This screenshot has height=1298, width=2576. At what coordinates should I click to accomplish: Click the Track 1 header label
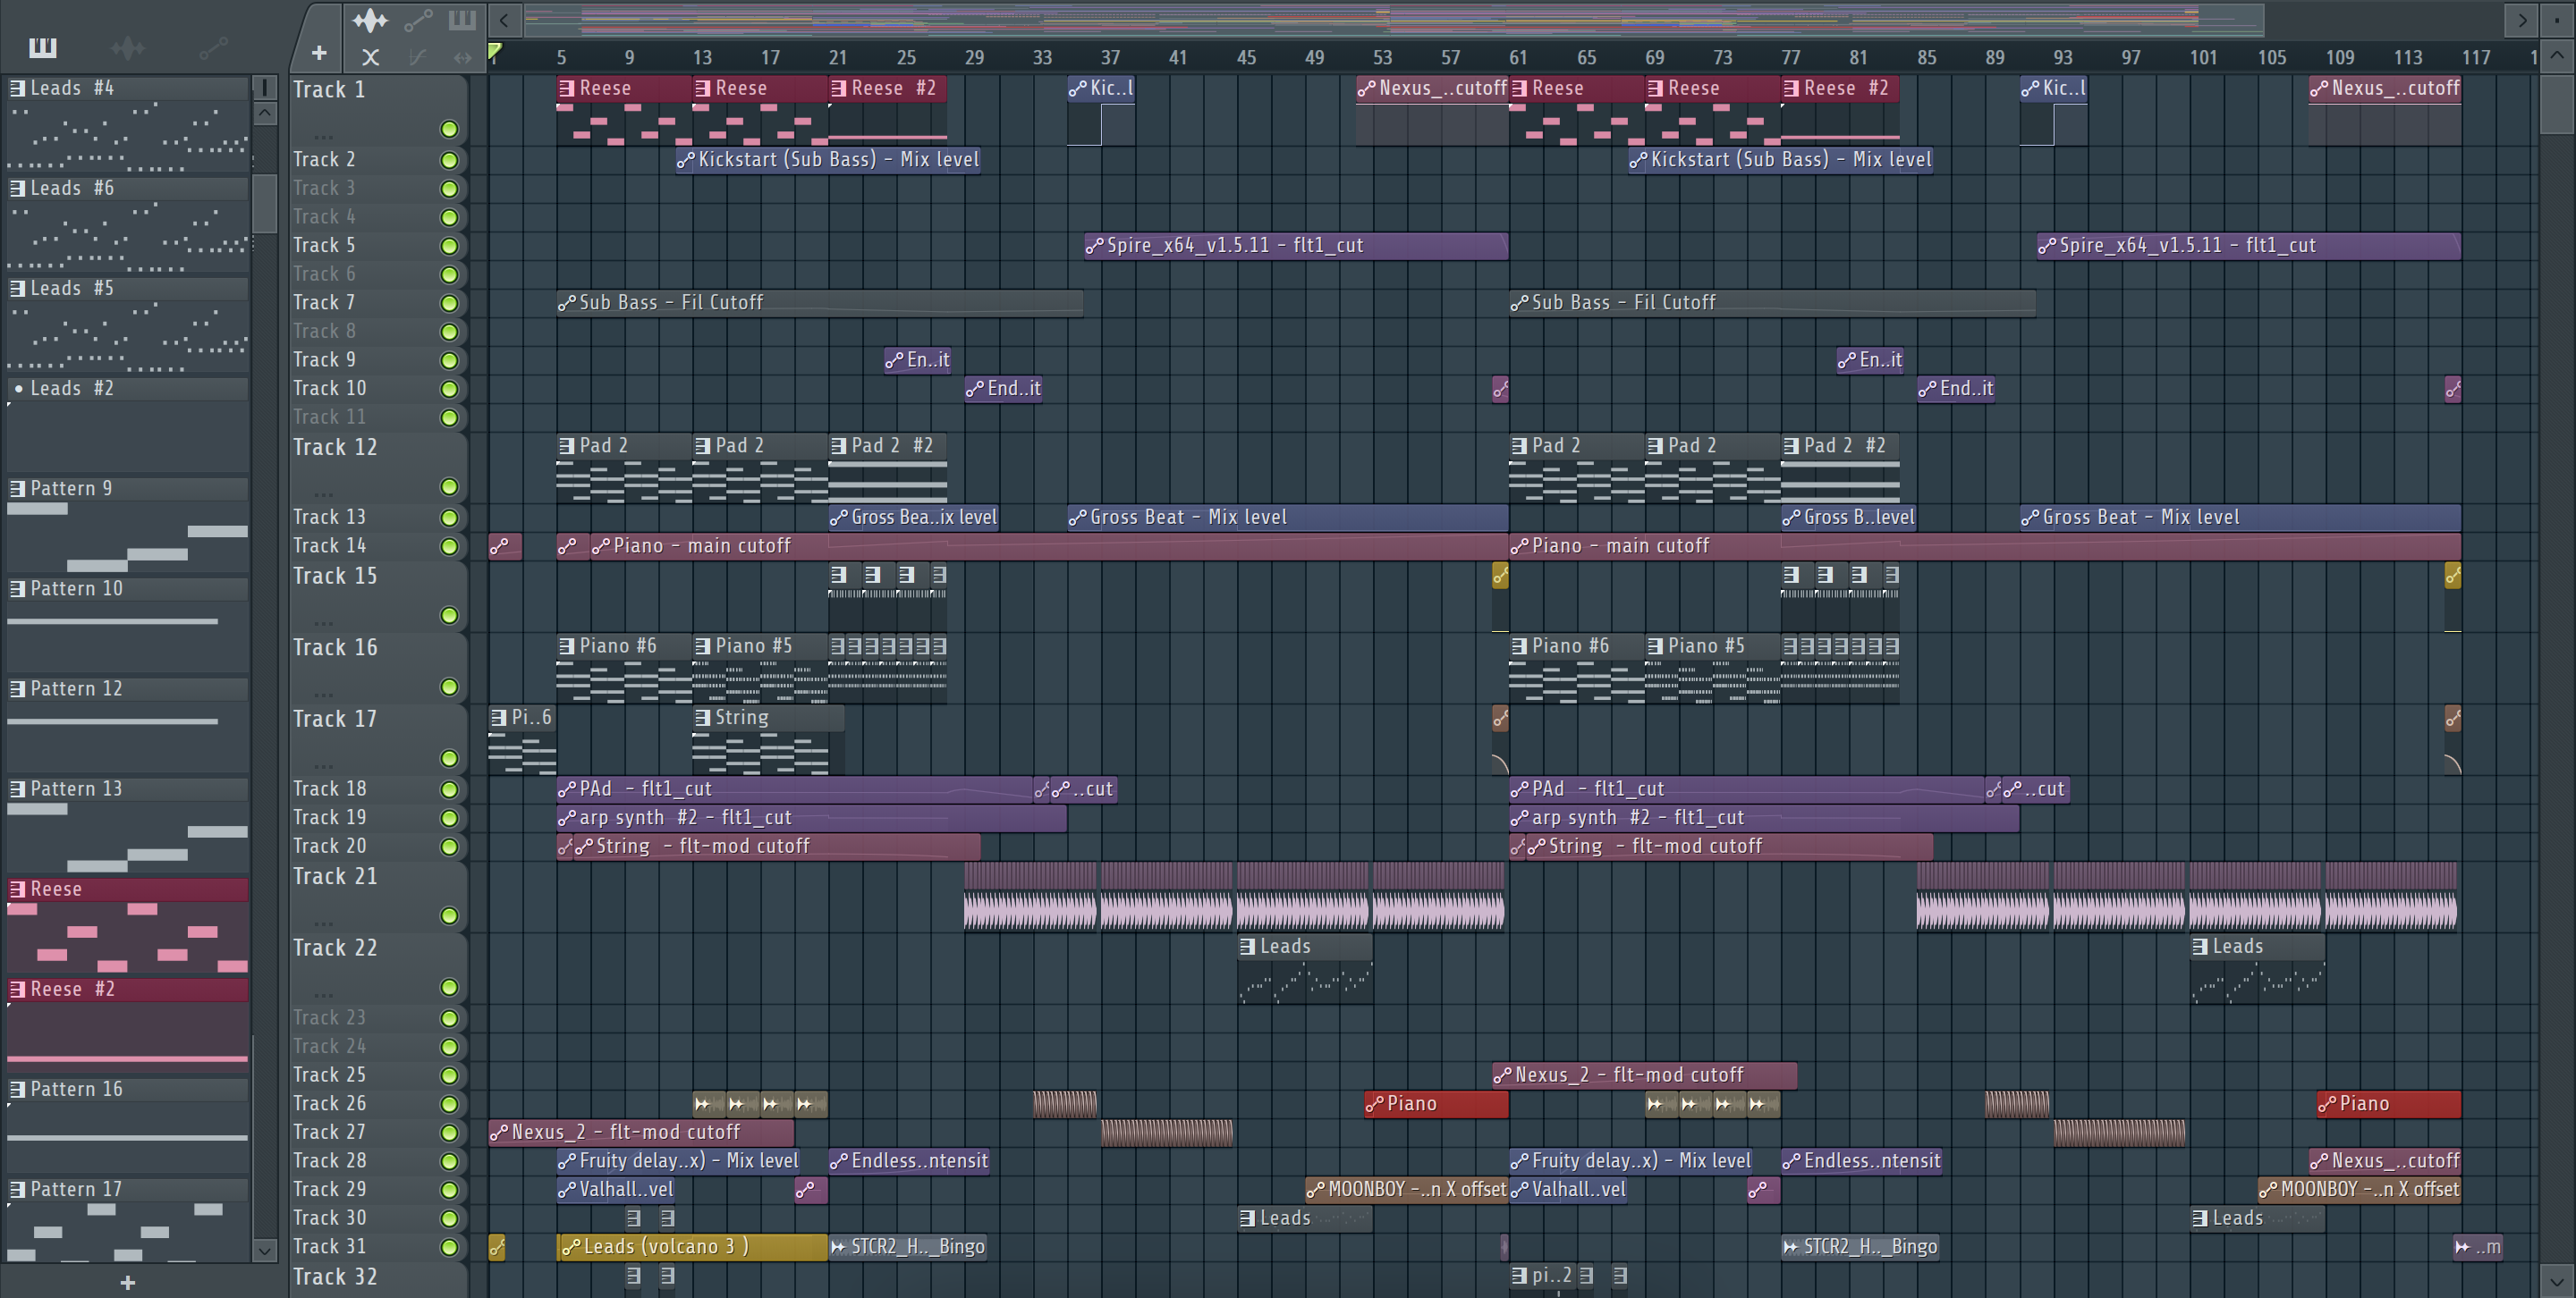[x=329, y=90]
